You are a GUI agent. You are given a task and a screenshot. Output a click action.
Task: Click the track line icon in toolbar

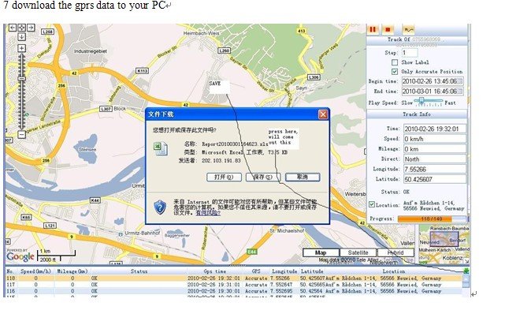pyautogui.click(x=409, y=30)
